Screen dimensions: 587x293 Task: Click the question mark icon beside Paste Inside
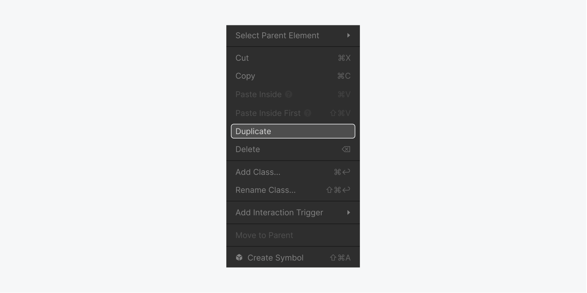(289, 94)
